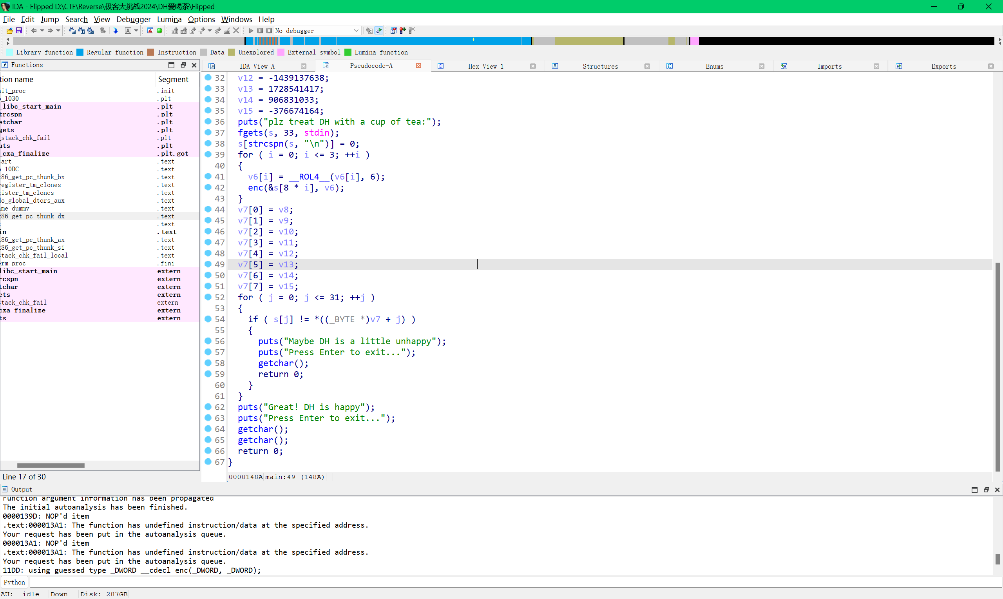The image size is (1003, 599).
Task: Expand dropdown next to 'A' icon
Action: point(136,31)
